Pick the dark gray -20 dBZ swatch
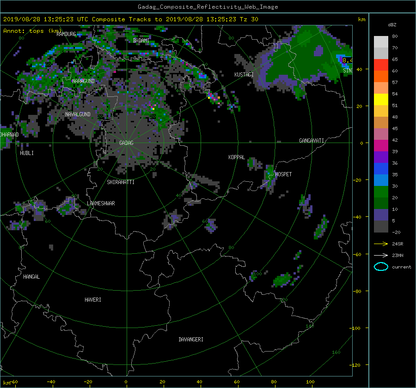 pos(381,227)
